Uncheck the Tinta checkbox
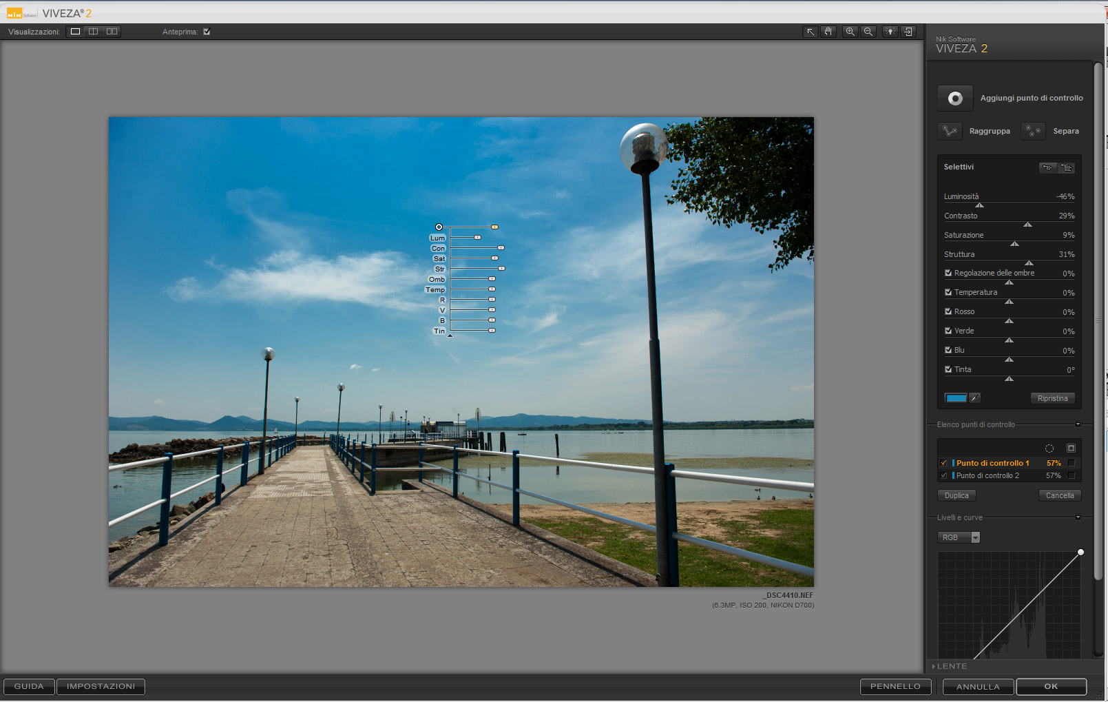Screen dimensions: 1108x702 pos(948,369)
